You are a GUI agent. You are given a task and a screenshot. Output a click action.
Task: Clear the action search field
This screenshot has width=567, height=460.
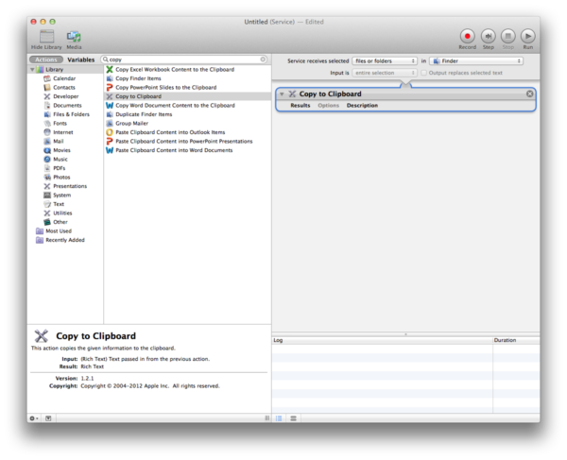pos(263,60)
